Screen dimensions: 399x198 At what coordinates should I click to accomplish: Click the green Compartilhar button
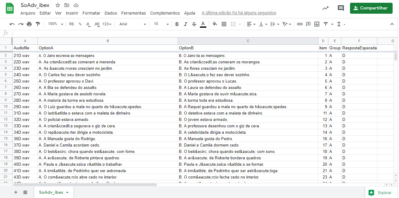371,8
